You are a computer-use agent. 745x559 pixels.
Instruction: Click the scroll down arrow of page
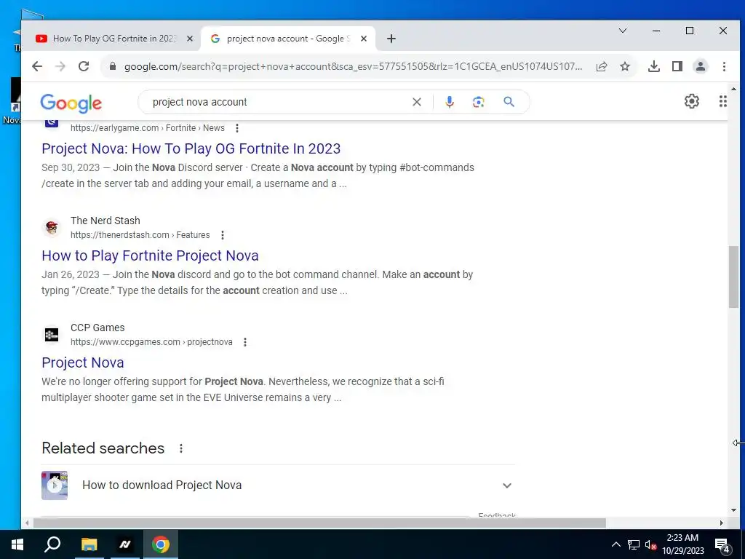(x=733, y=510)
